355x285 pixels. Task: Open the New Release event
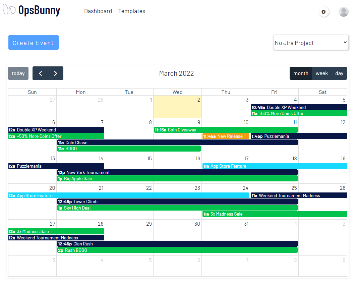[226, 136]
